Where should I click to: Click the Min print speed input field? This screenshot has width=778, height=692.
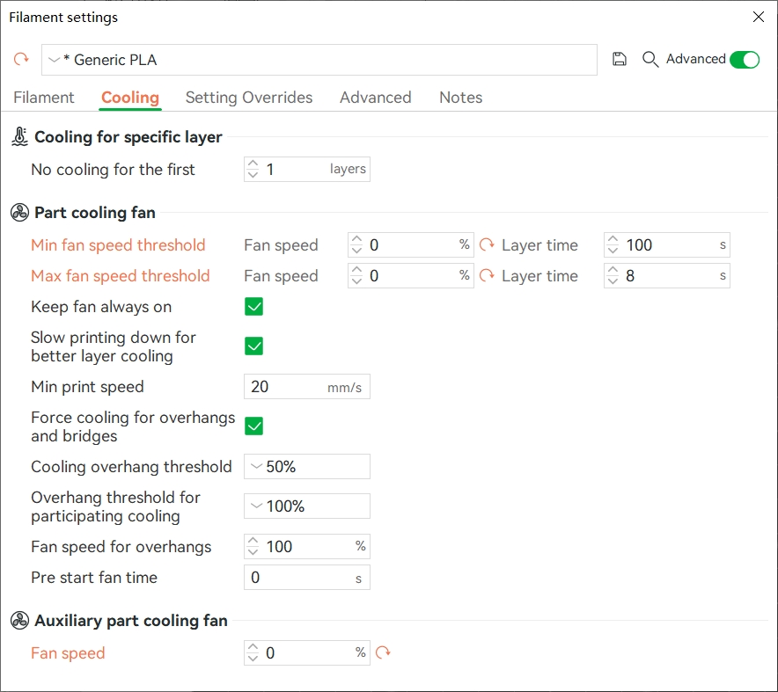[x=306, y=387]
